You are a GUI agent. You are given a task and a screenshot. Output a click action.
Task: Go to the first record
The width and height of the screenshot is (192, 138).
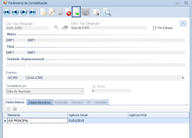point(7,12)
